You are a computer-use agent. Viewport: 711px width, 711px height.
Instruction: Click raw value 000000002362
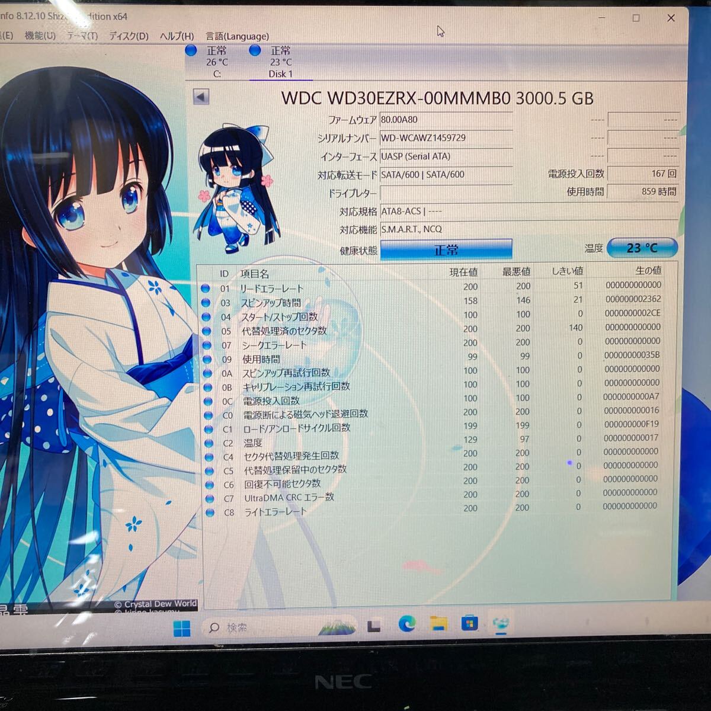click(633, 299)
